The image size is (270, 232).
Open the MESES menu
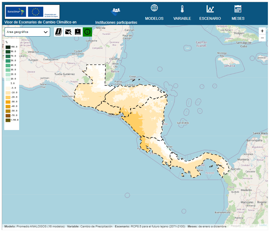click(x=238, y=19)
